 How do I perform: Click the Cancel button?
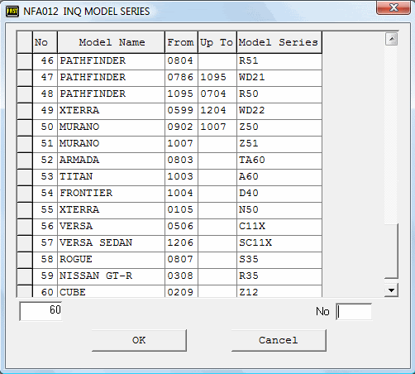tap(279, 340)
